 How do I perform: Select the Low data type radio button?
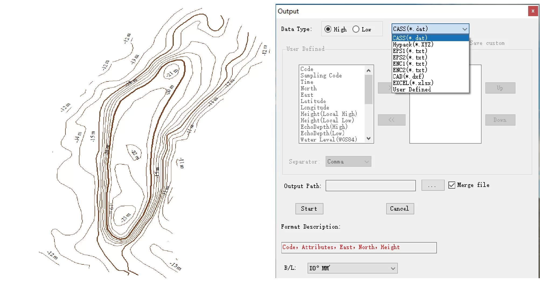pyautogui.click(x=356, y=29)
